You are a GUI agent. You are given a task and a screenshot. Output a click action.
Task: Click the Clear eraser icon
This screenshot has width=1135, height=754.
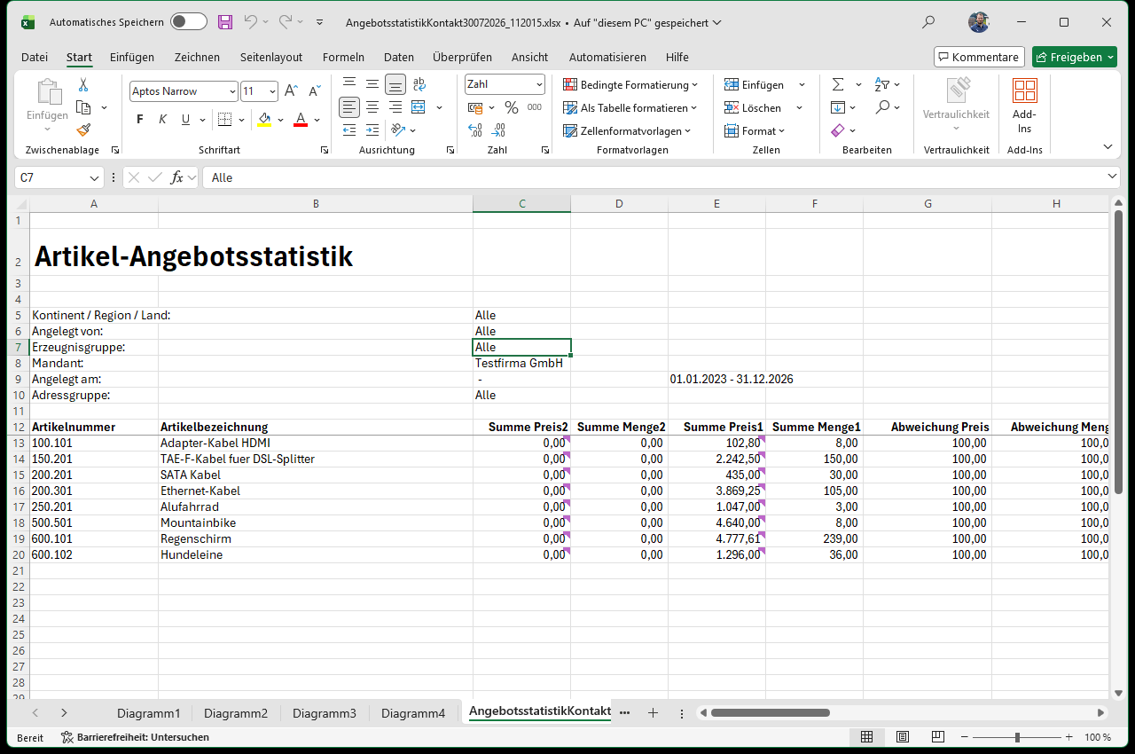point(838,130)
